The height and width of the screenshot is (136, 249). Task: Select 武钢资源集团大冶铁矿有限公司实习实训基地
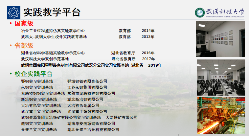61,118
